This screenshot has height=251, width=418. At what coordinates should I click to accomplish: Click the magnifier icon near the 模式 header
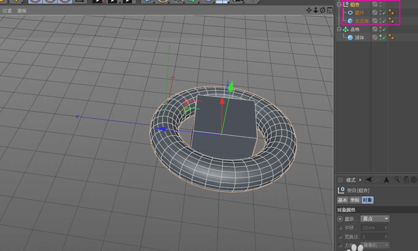398,180
